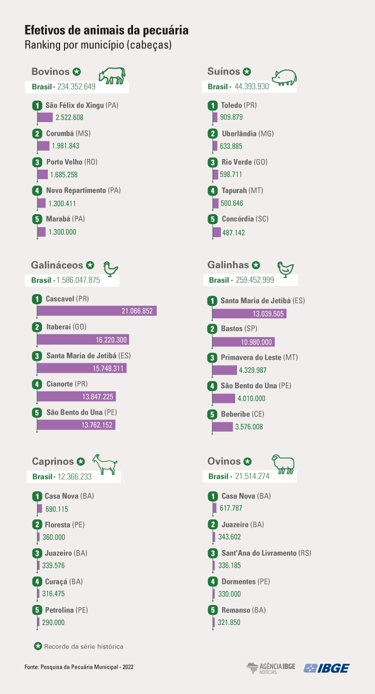Click the sheep icon beside Ovinos
This screenshot has height=694, width=375.
coord(283,464)
